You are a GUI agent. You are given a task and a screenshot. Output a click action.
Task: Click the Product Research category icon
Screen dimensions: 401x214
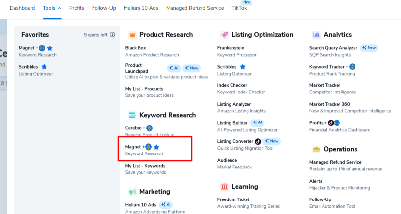click(x=132, y=35)
